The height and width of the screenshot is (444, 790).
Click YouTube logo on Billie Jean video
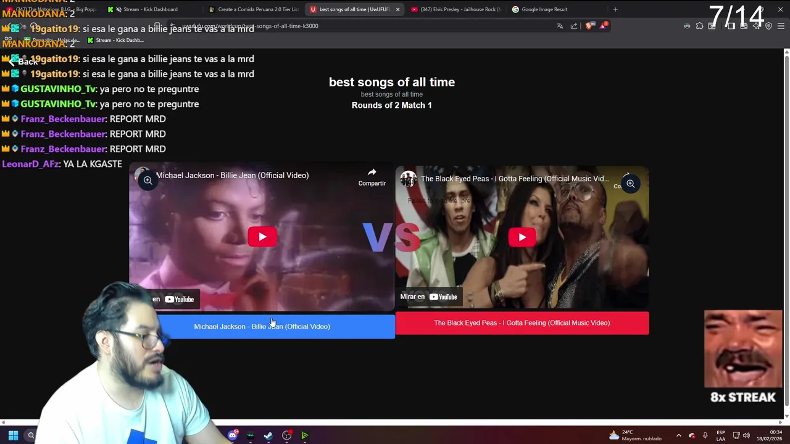coord(179,300)
